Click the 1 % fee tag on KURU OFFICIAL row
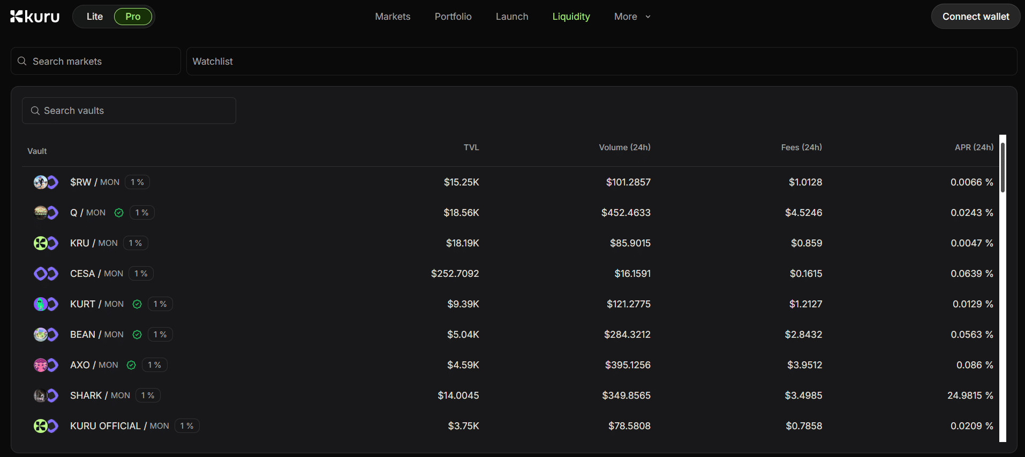 pos(187,426)
